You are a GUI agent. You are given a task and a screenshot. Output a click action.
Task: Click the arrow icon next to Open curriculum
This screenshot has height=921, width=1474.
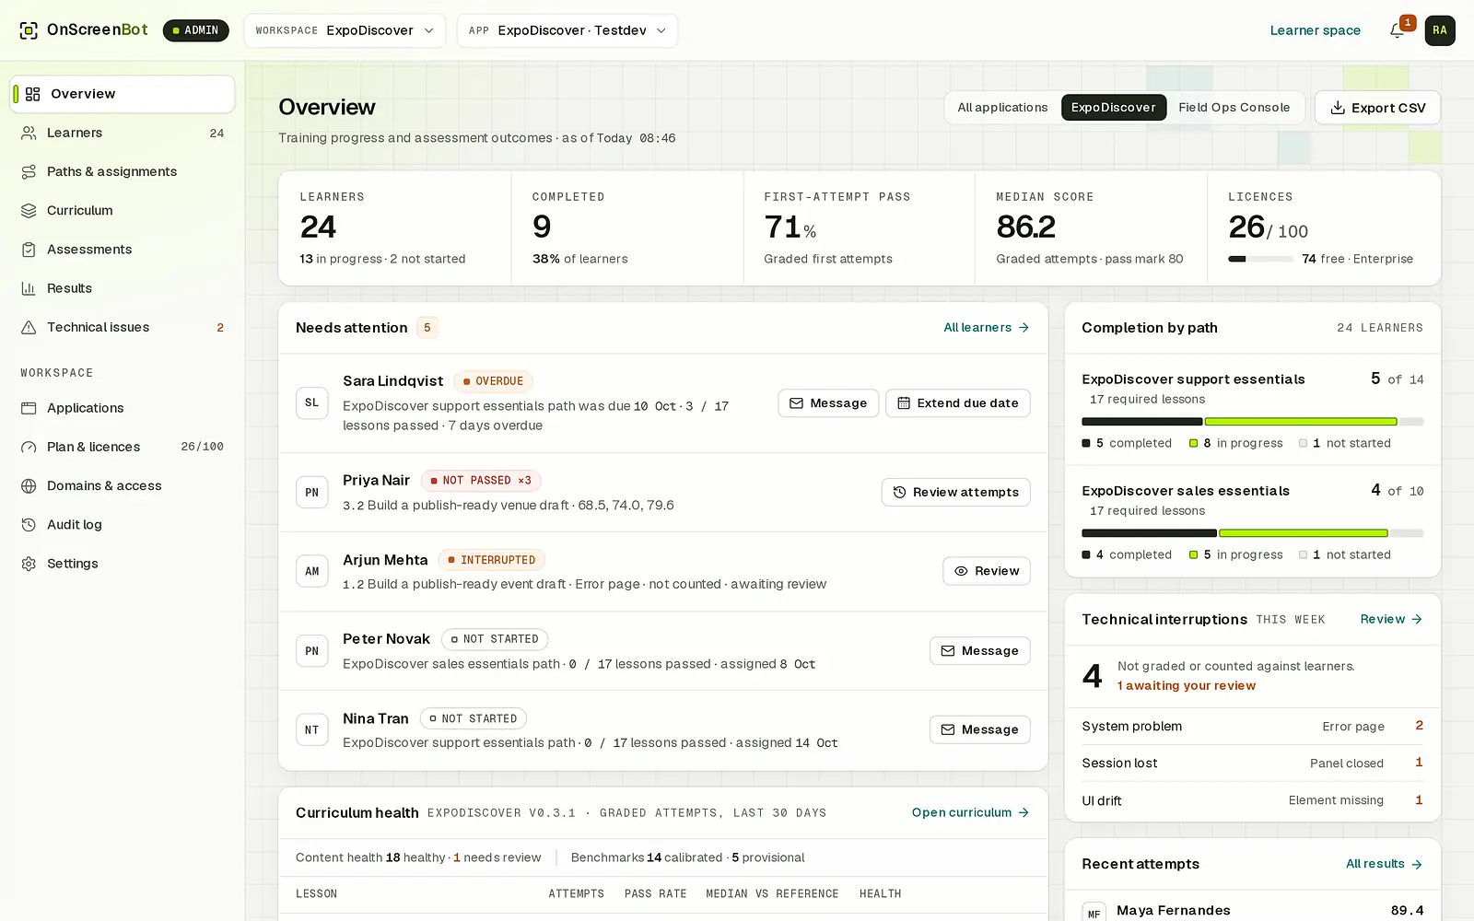[1024, 812]
